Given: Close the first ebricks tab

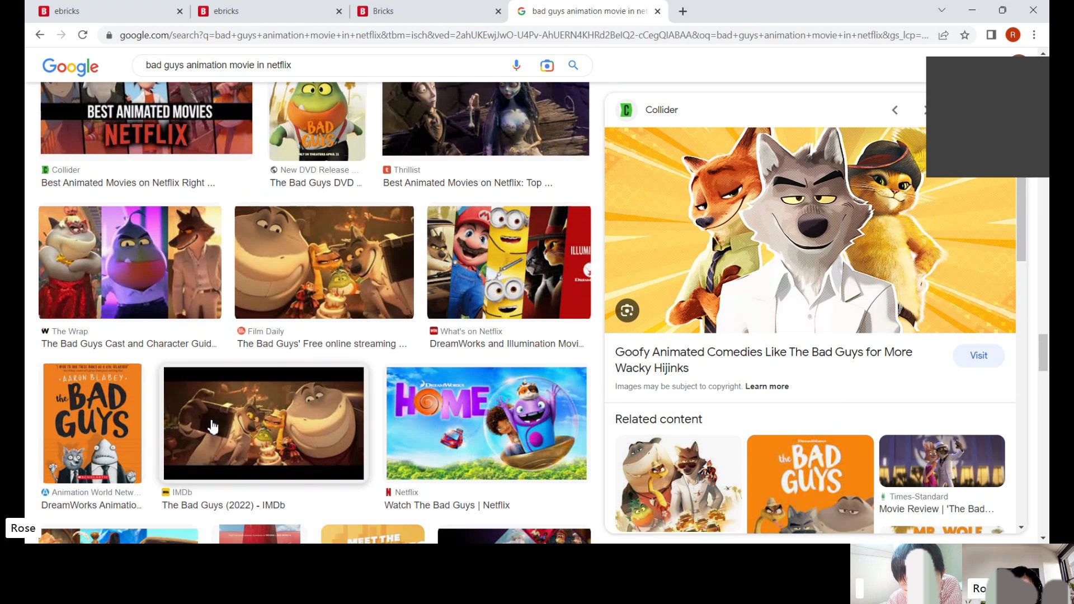Looking at the screenshot, I should tap(180, 11).
